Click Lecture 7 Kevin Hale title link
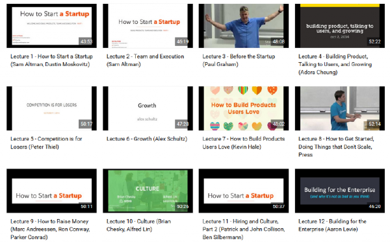 [x=244, y=143]
